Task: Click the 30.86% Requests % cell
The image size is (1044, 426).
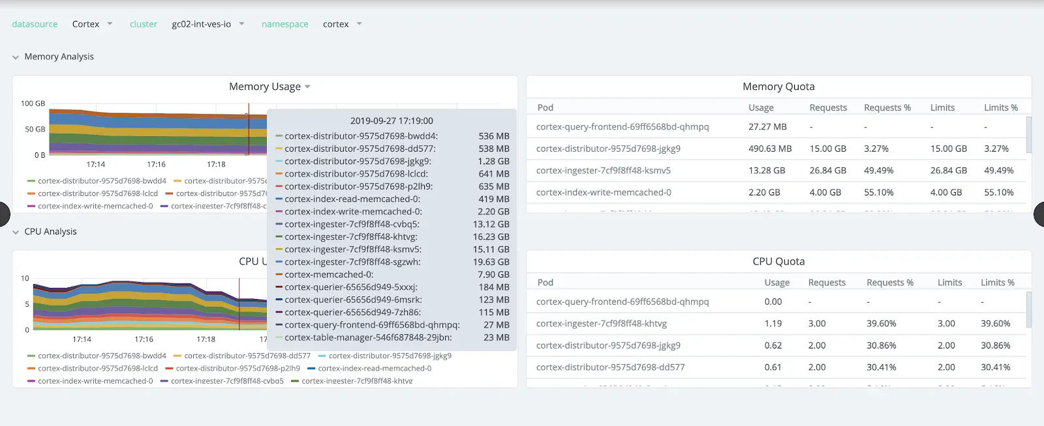Action: pos(882,345)
